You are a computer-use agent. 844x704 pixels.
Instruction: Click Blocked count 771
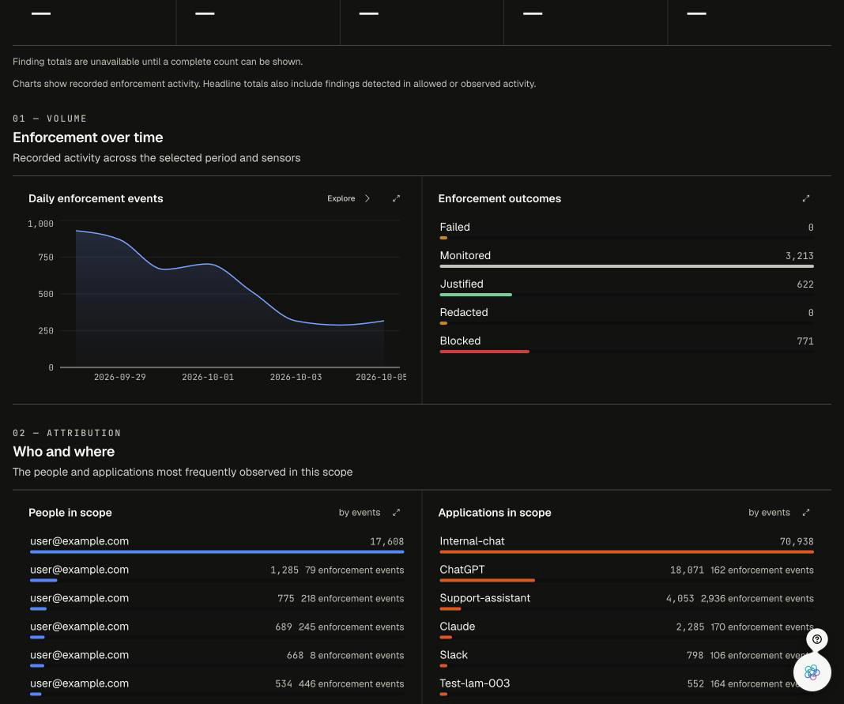805,341
